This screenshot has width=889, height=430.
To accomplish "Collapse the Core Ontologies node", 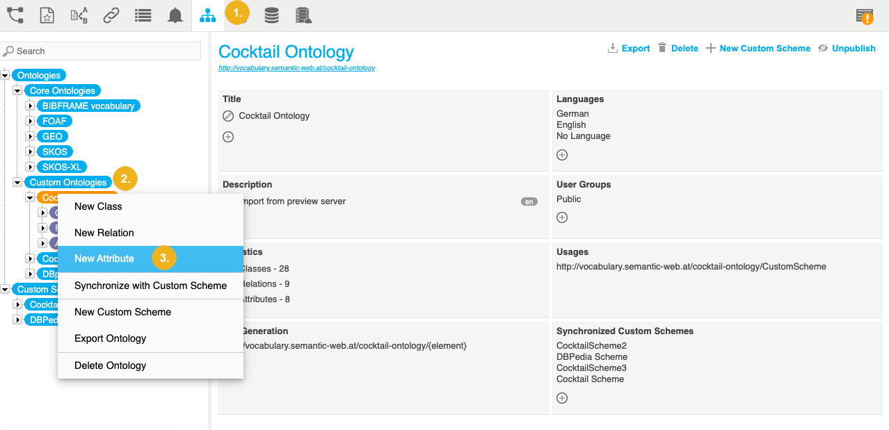I will (17, 90).
